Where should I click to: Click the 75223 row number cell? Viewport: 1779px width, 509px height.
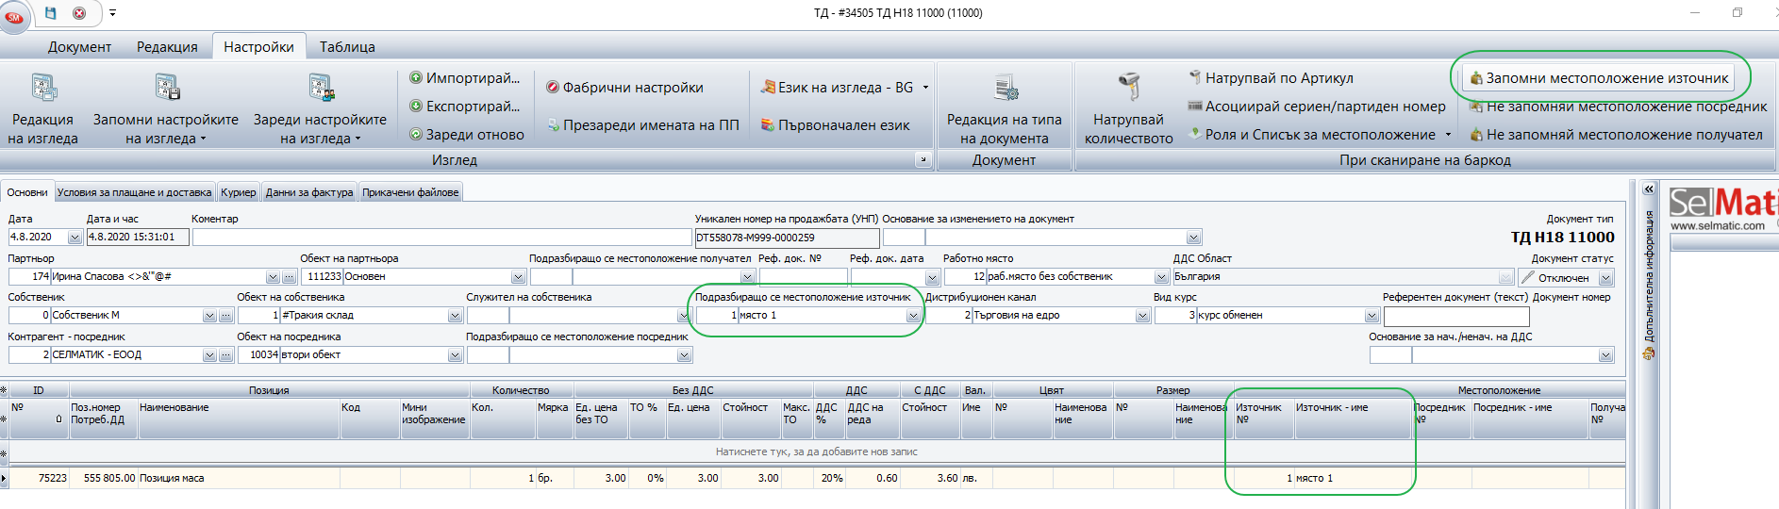point(39,478)
